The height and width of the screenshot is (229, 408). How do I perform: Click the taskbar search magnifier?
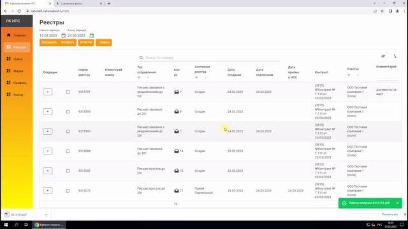[x=16, y=225]
